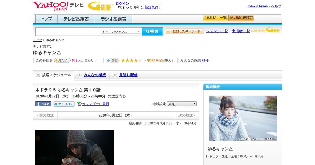Click the 見たい! add button
This screenshot has height=165, width=315.
coord(62,60)
